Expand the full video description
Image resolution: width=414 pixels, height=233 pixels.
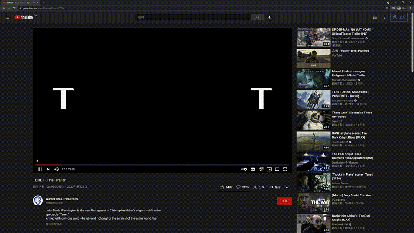click(x=53, y=224)
